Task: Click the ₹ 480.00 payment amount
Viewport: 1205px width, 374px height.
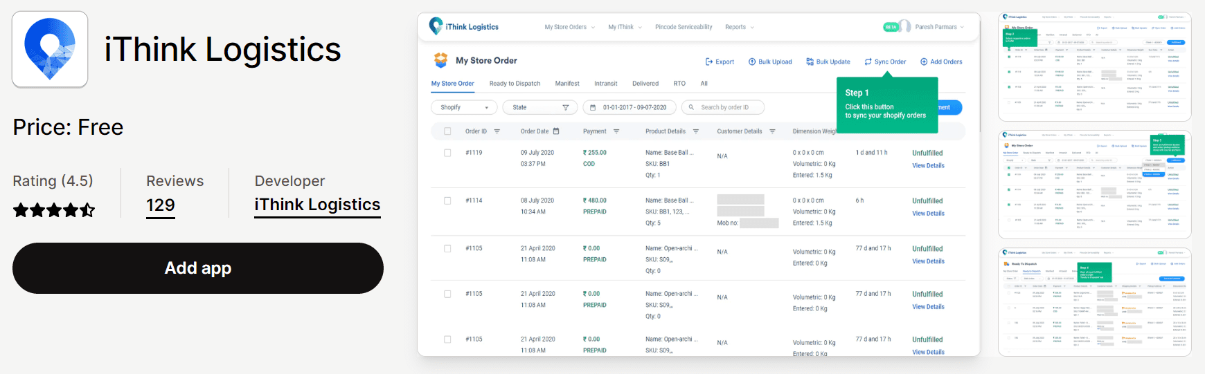Action: [x=595, y=200]
